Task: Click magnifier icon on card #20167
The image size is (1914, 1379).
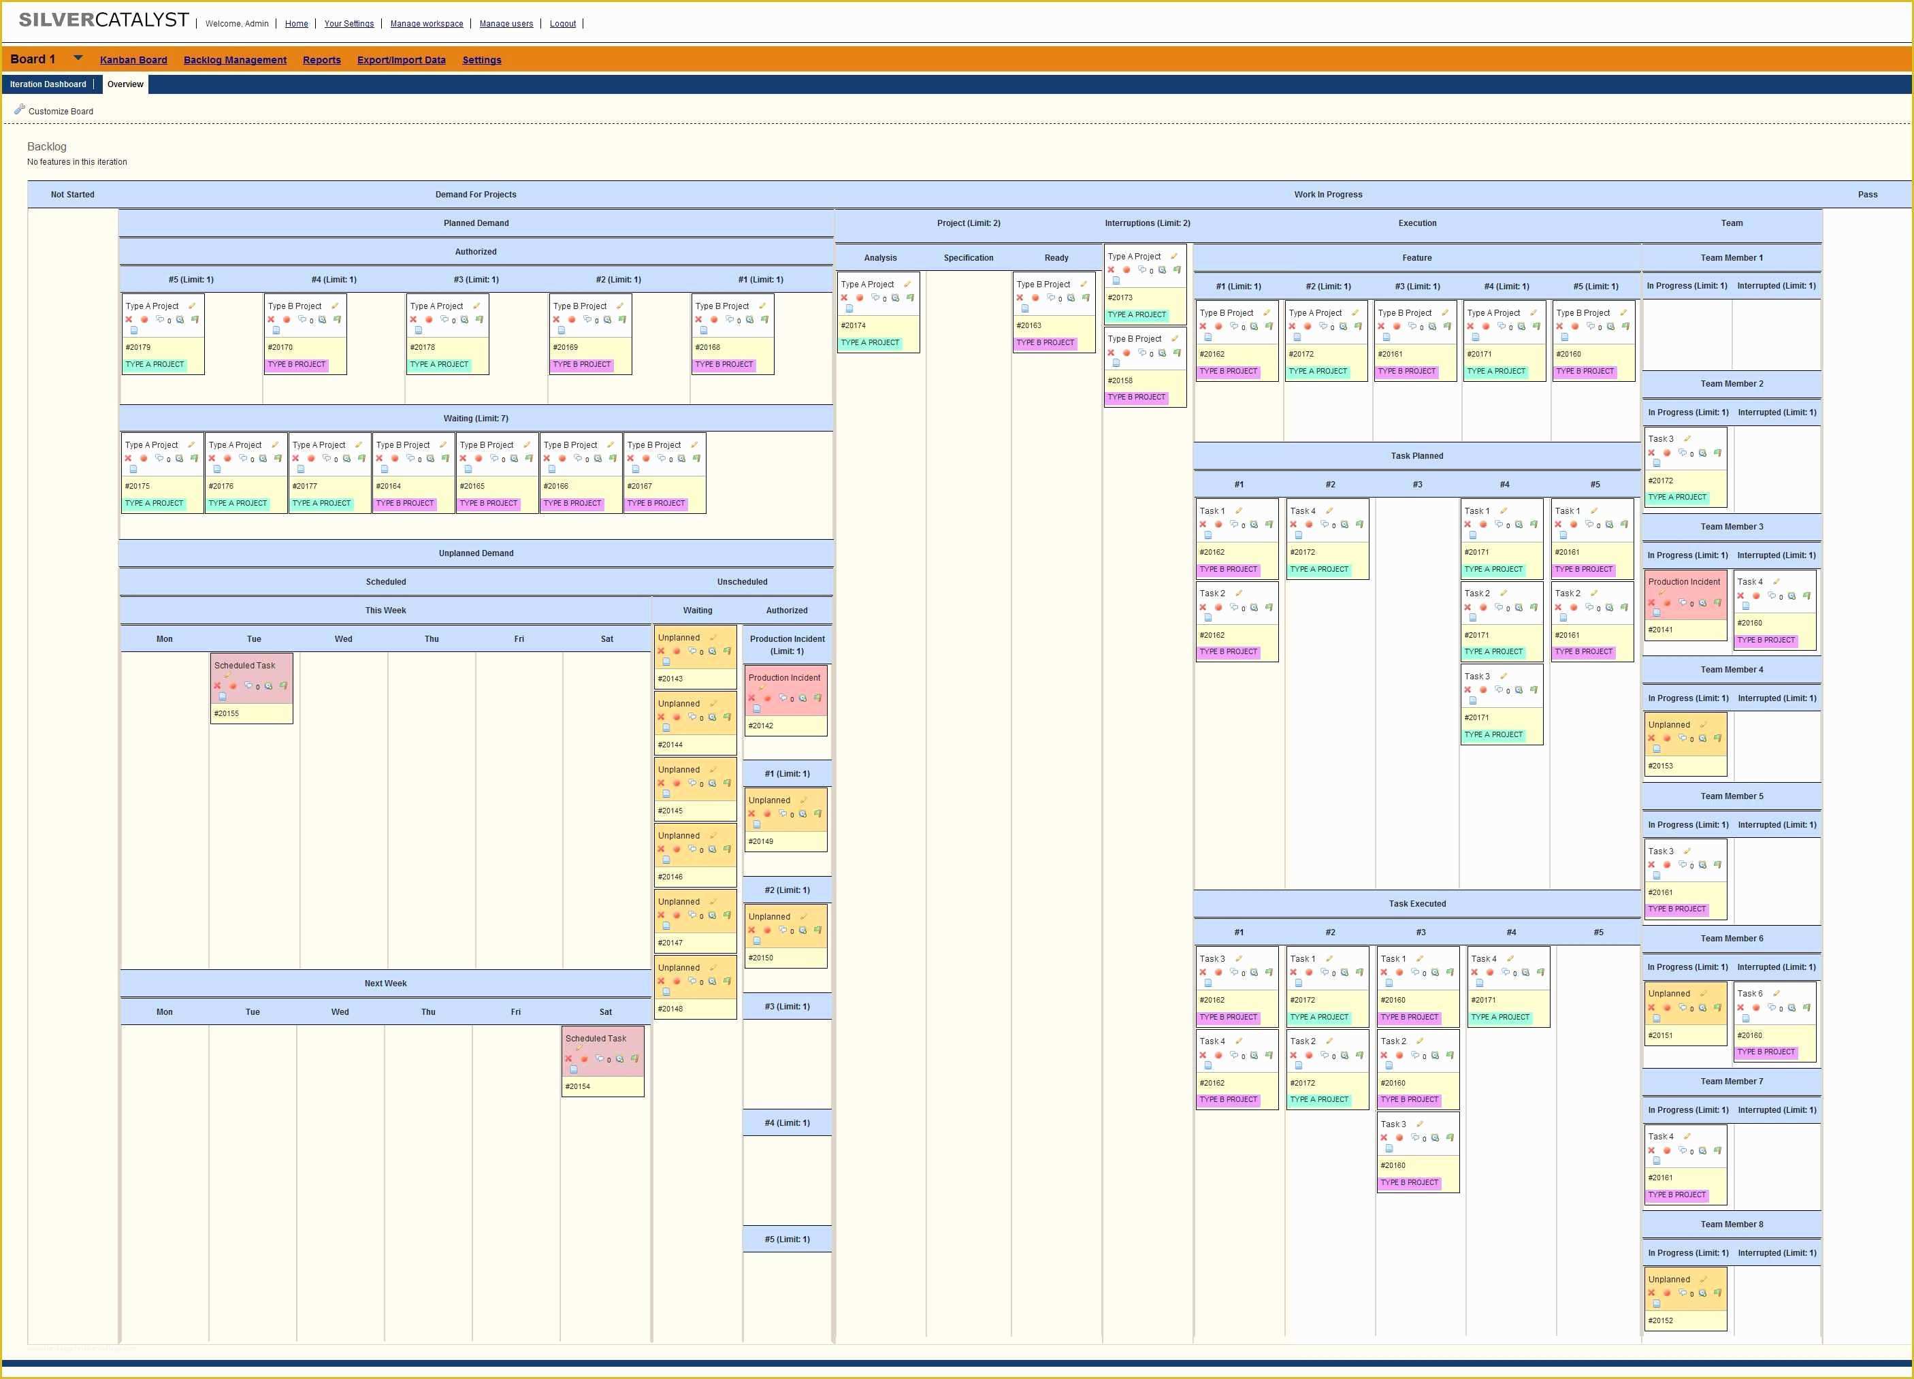Action: 682,458
